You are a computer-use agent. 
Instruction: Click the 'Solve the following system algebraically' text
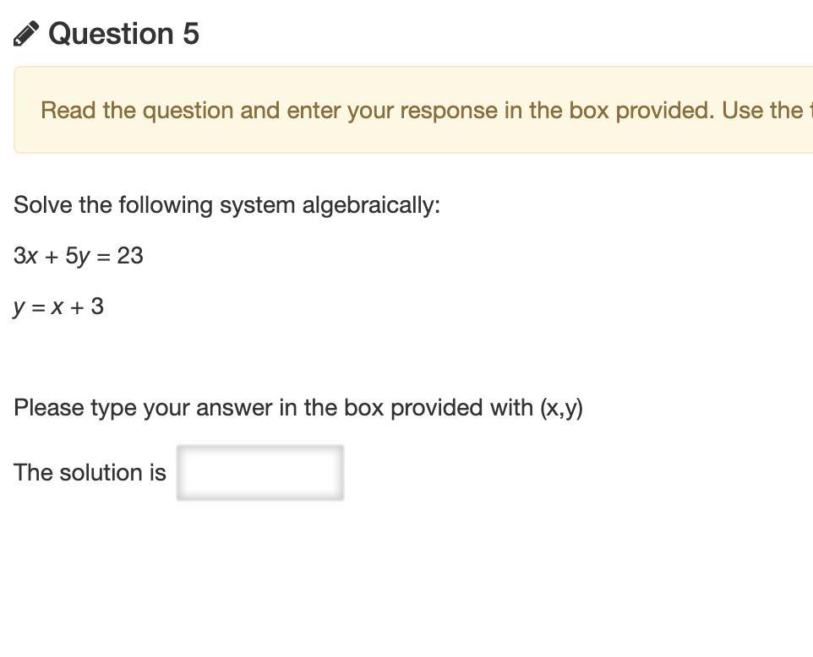click(x=226, y=205)
